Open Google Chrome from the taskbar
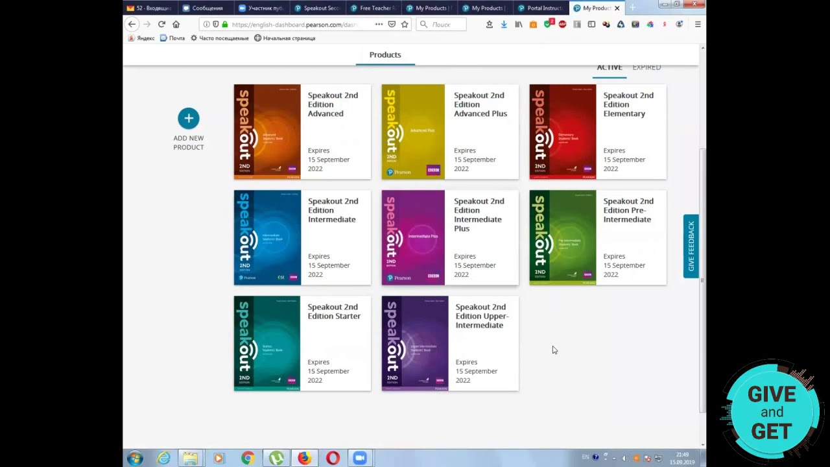The width and height of the screenshot is (830, 467). 248,459
